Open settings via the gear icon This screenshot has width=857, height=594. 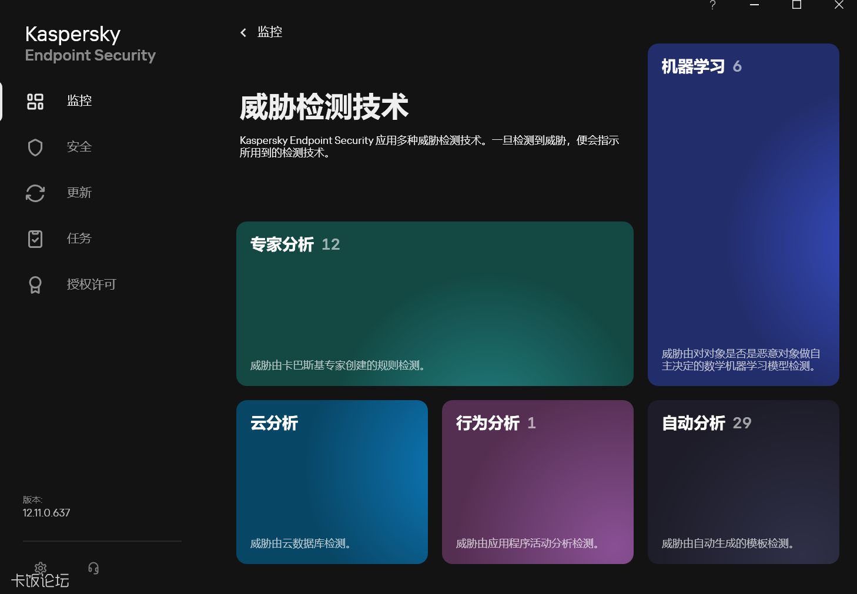(41, 568)
